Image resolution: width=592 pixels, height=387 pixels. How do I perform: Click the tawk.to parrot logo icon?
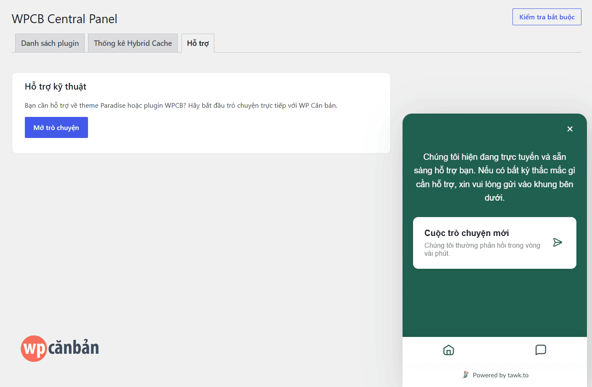coord(465,375)
